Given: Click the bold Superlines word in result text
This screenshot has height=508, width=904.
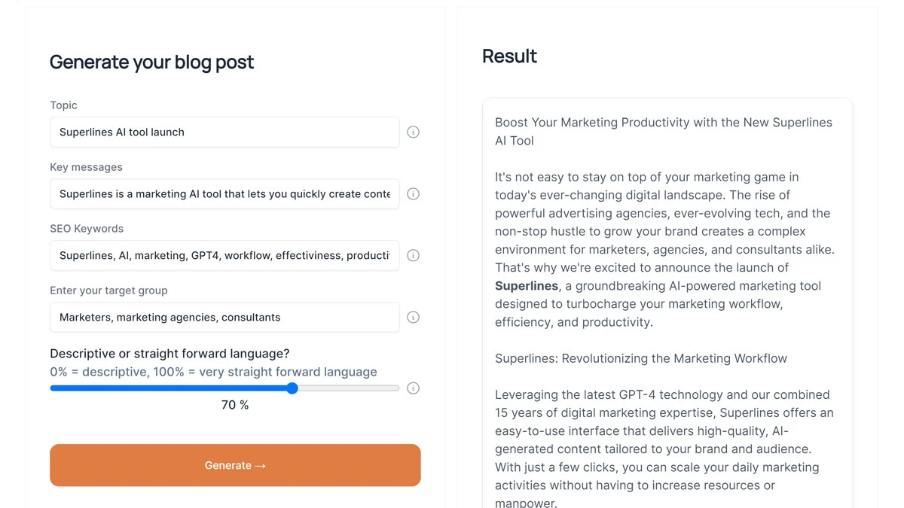Looking at the screenshot, I should click(x=527, y=286).
